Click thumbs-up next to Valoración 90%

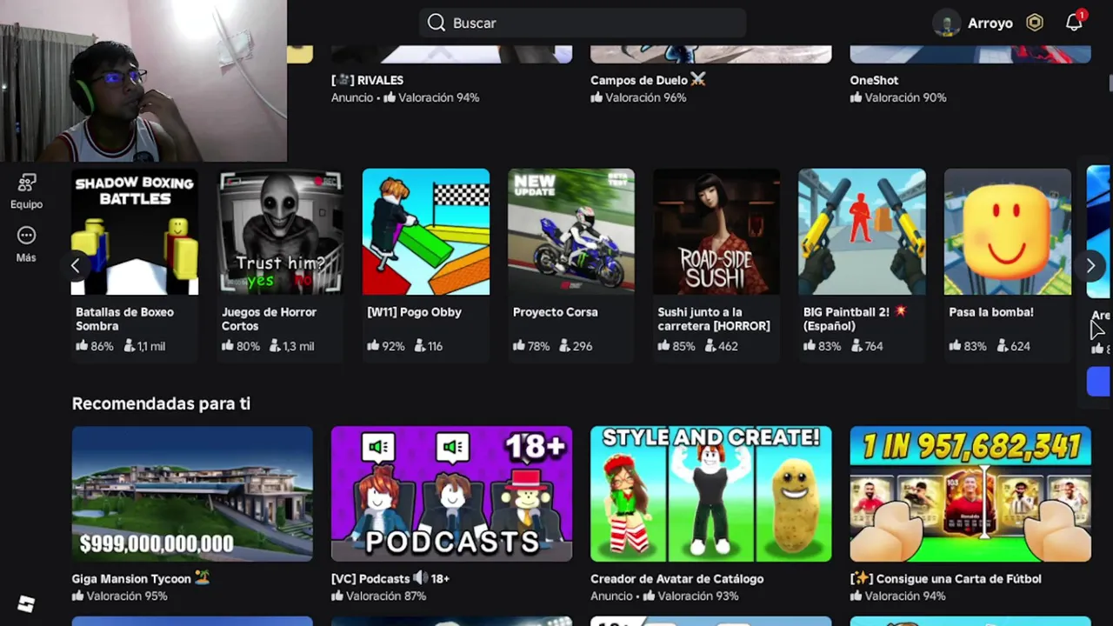pyautogui.click(x=856, y=97)
